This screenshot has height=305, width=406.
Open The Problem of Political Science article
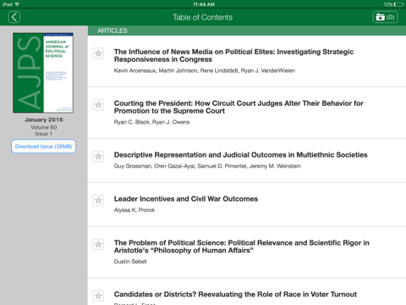241,247
